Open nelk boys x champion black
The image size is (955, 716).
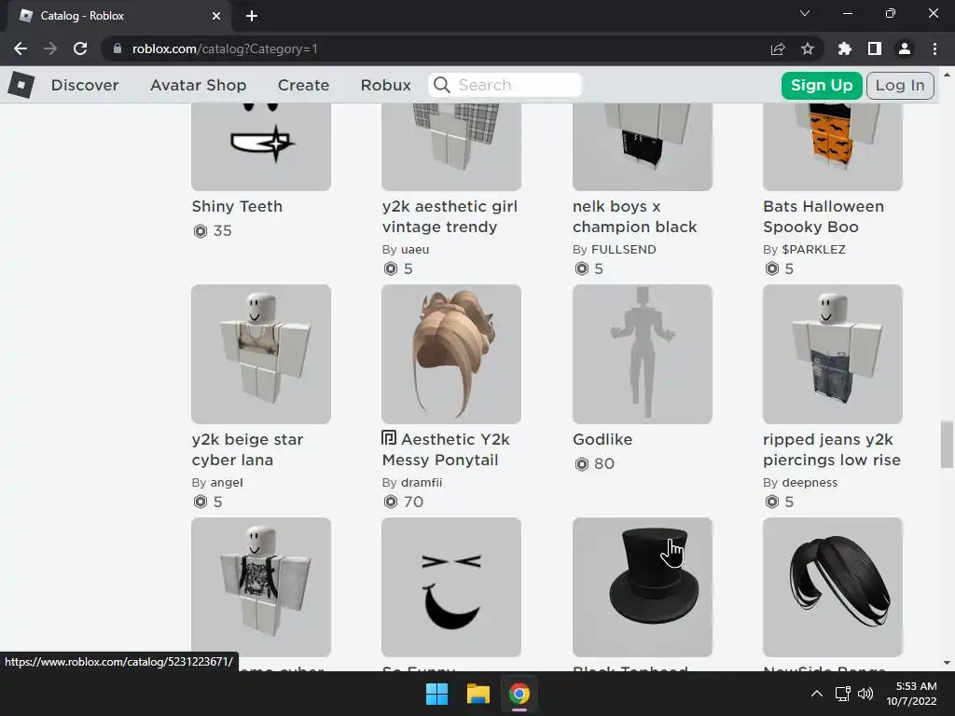click(x=634, y=216)
